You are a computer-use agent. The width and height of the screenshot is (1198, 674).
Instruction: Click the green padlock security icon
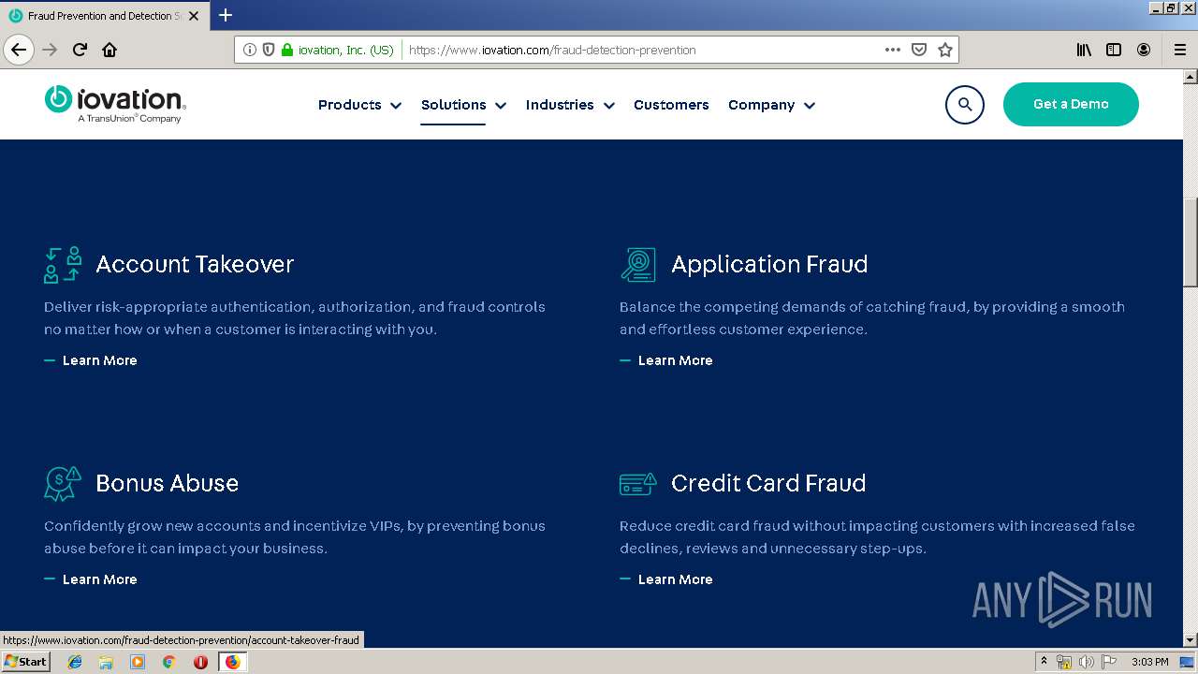pyautogui.click(x=287, y=50)
